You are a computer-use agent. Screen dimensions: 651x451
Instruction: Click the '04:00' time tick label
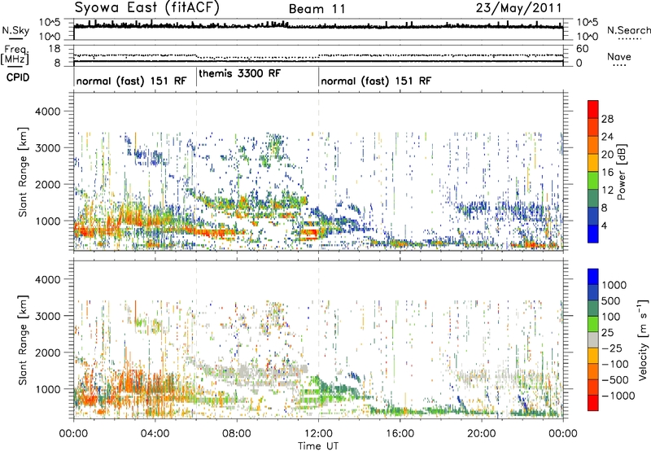pos(155,434)
